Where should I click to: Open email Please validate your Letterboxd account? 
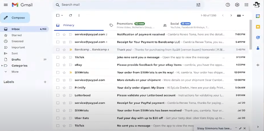pos(146,95)
